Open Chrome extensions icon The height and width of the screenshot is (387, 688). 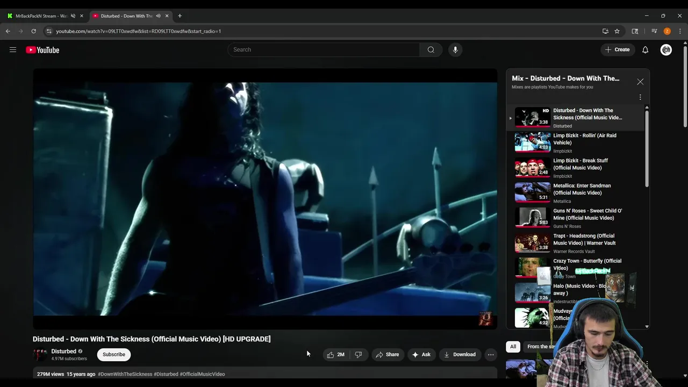(x=635, y=31)
